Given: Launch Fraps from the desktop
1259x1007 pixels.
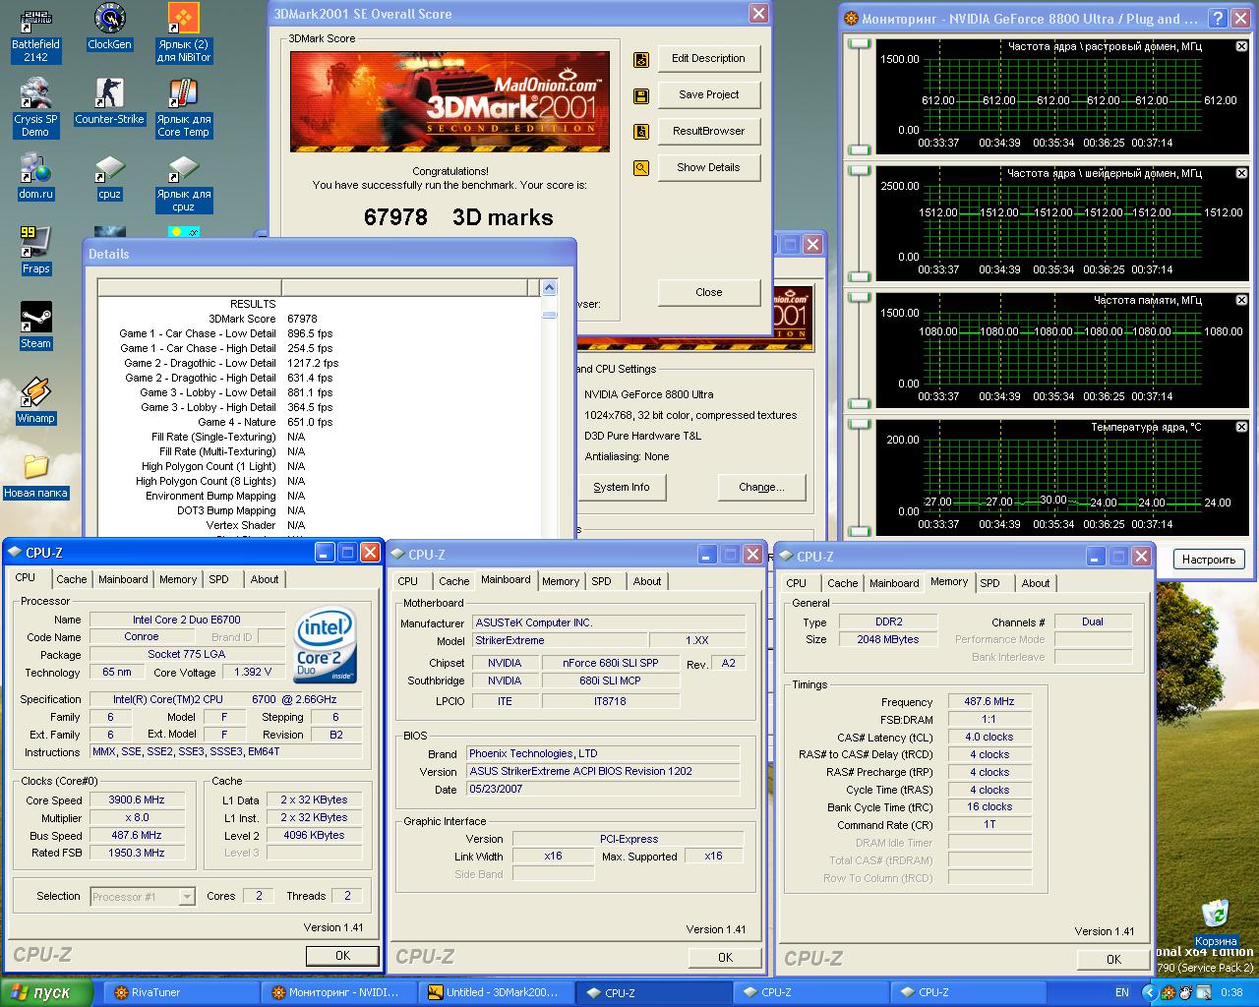Looking at the screenshot, I should point(35,252).
